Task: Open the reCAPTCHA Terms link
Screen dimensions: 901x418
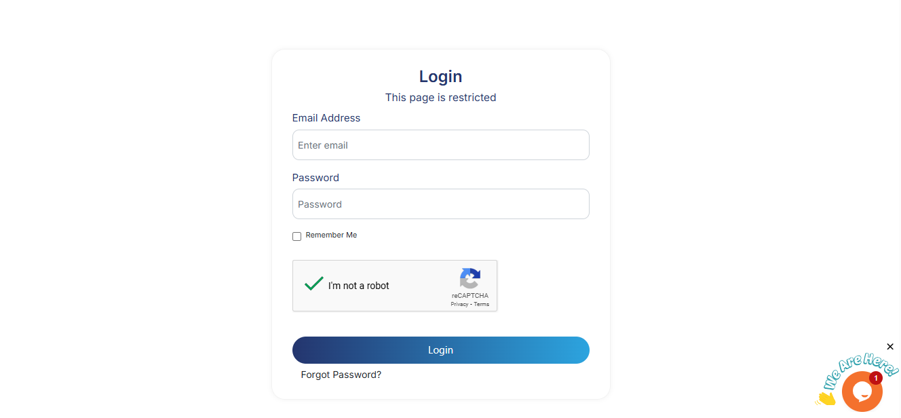Action: coord(482,305)
